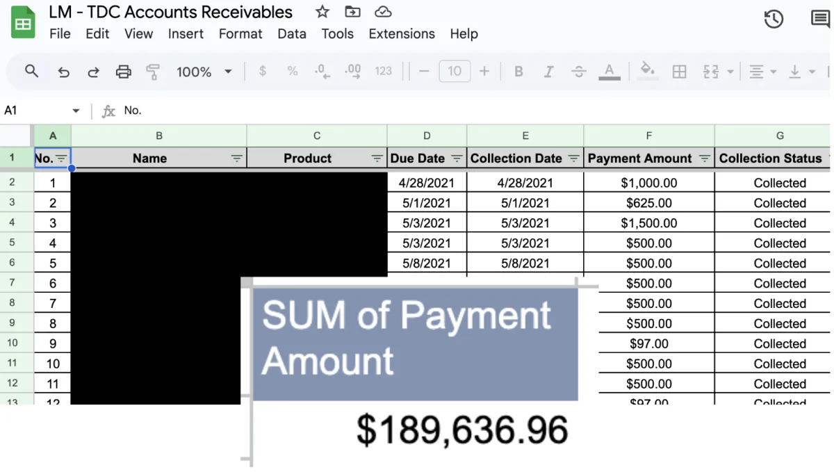Toggle italic formatting
The width and height of the screenshot is (834, 472).
(x=548, y=71)
